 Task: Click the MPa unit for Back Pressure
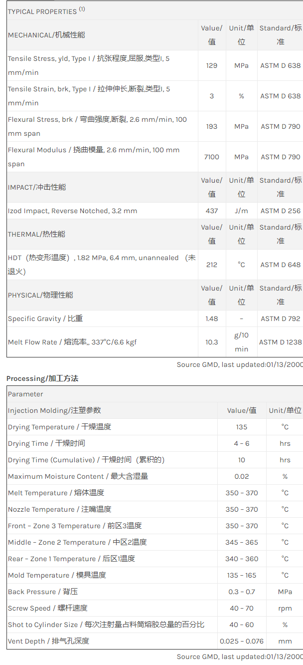tap(285, 592)
